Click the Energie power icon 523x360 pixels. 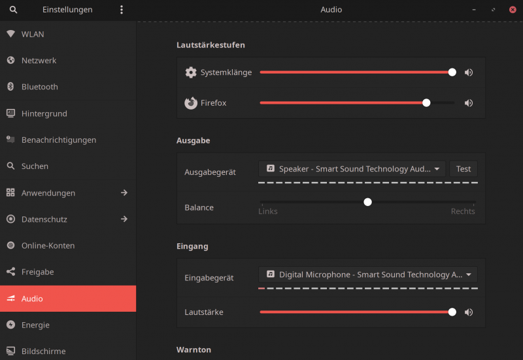click(10, 325)
